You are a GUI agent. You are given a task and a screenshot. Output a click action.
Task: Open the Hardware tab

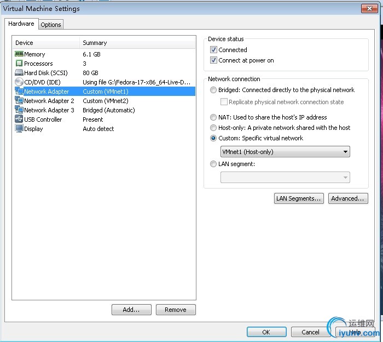coord(21,24)
